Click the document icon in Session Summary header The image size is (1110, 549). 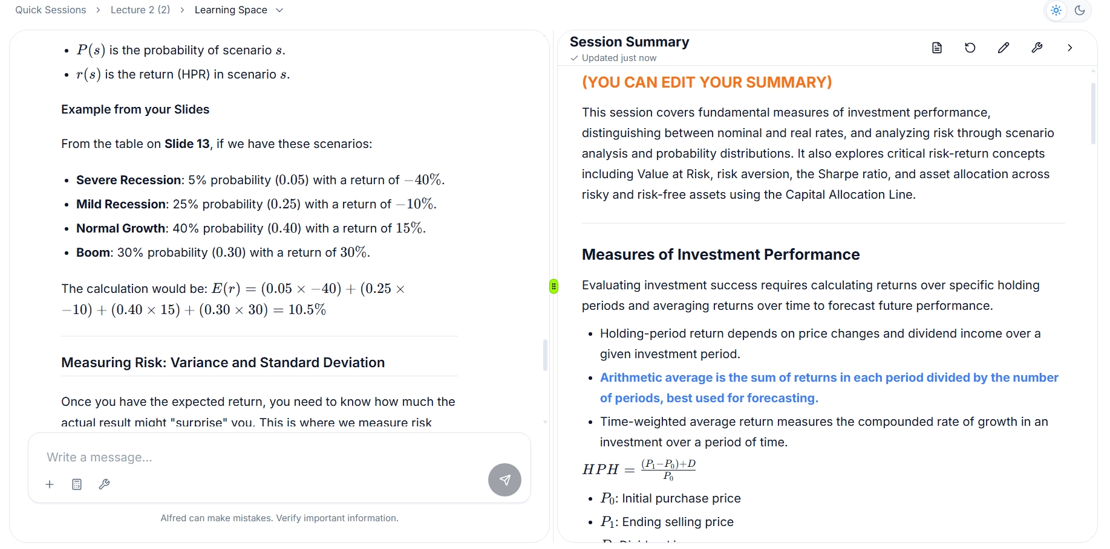click(937, 48)
